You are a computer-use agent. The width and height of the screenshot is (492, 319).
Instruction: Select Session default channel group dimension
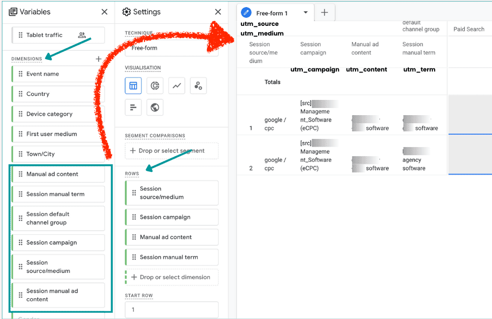[58, 218]
